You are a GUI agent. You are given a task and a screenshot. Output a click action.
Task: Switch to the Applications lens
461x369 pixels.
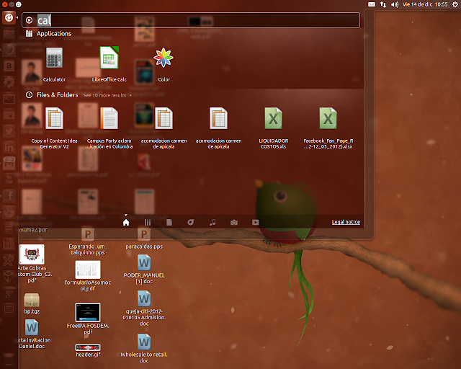pos(148,222)
